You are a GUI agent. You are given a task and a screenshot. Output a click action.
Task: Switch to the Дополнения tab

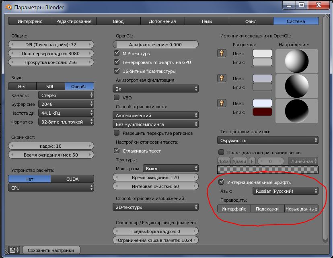(162, 21)
